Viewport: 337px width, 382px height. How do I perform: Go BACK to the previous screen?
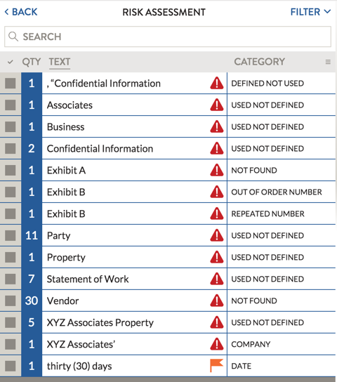click(21, 12)
